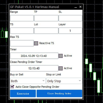Minimize the GF-Pukat panel
This screenshot has height=103, width=103.
[76, 7]
